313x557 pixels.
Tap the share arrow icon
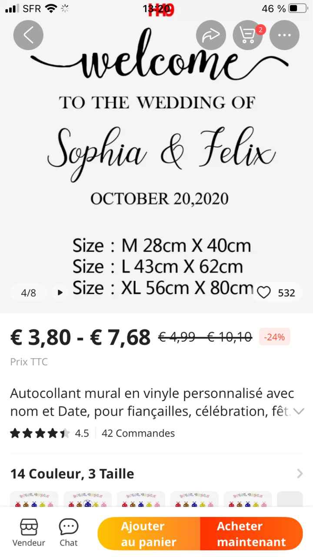(211, 35)
